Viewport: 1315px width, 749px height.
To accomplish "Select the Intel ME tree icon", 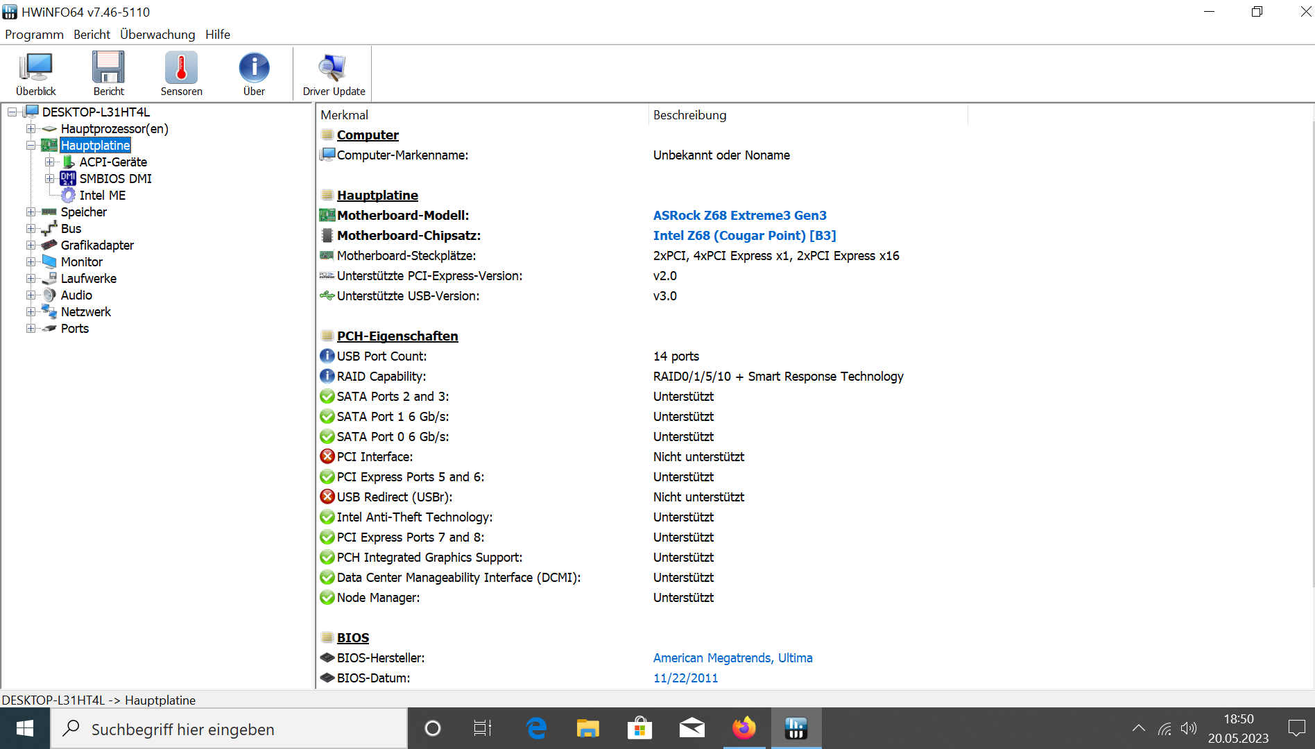I will 68,196.
